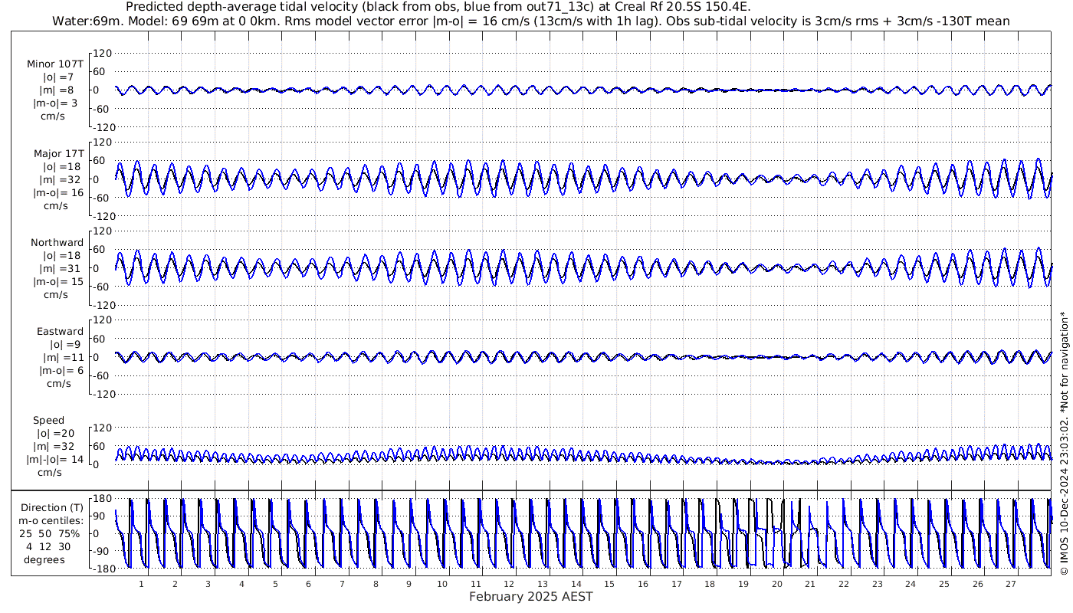Click the '|m| =8' value in Minor panel
This screenshot has height=613, width=1073.
coord(57,90)
